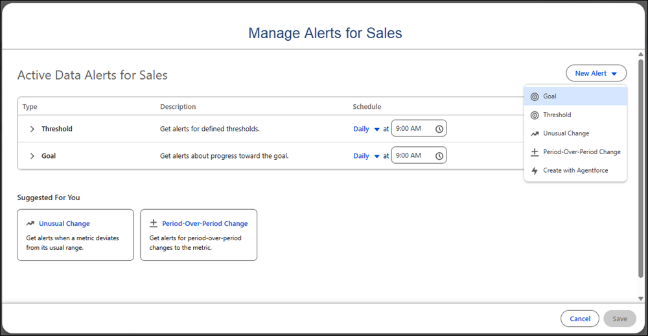Open the Daily frequency dropdown for Goal
Image resolution: width=648 pixels, height=336 pixels.
click(366, 156)
